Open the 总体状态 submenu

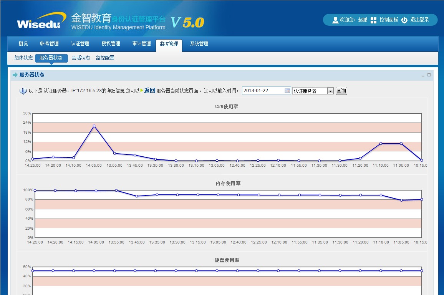pos(23,58)
